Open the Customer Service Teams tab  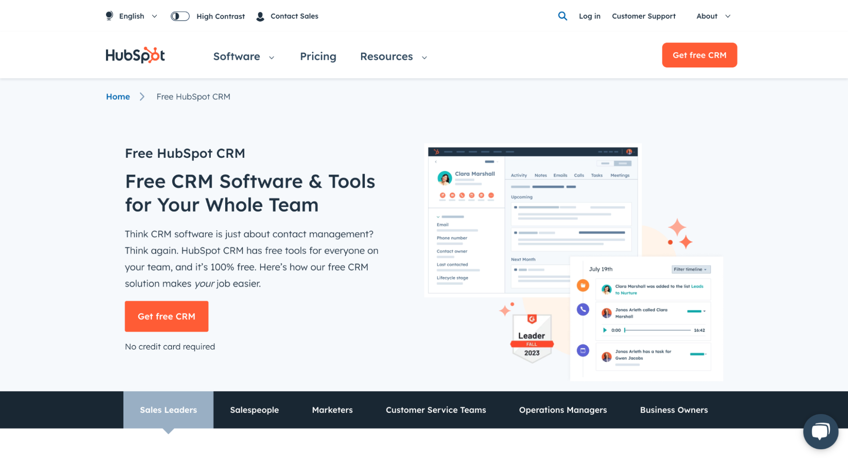[x=436, y=410]
